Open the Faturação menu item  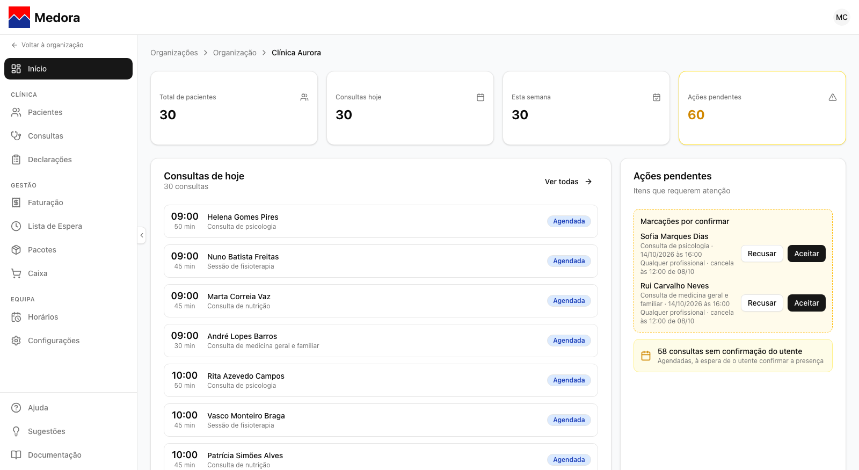(x=68, y=203)
